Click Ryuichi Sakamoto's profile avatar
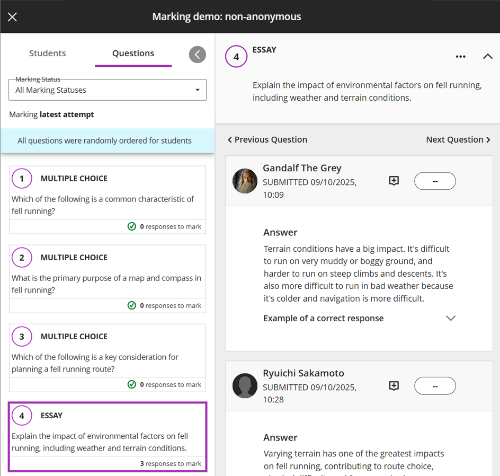 point(245,386)
